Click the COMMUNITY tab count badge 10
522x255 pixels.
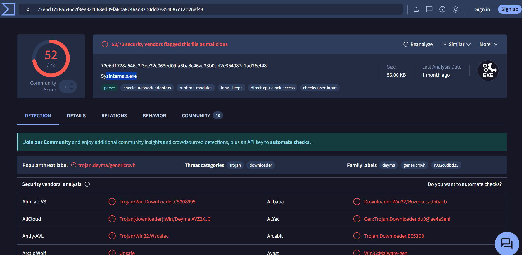218,116
